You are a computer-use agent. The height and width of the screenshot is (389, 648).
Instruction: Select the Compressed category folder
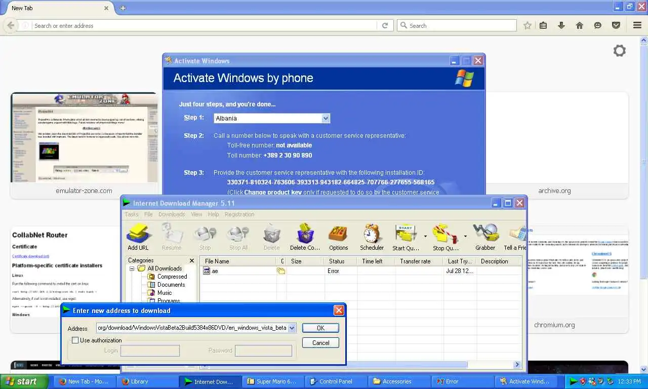(172, 277)
